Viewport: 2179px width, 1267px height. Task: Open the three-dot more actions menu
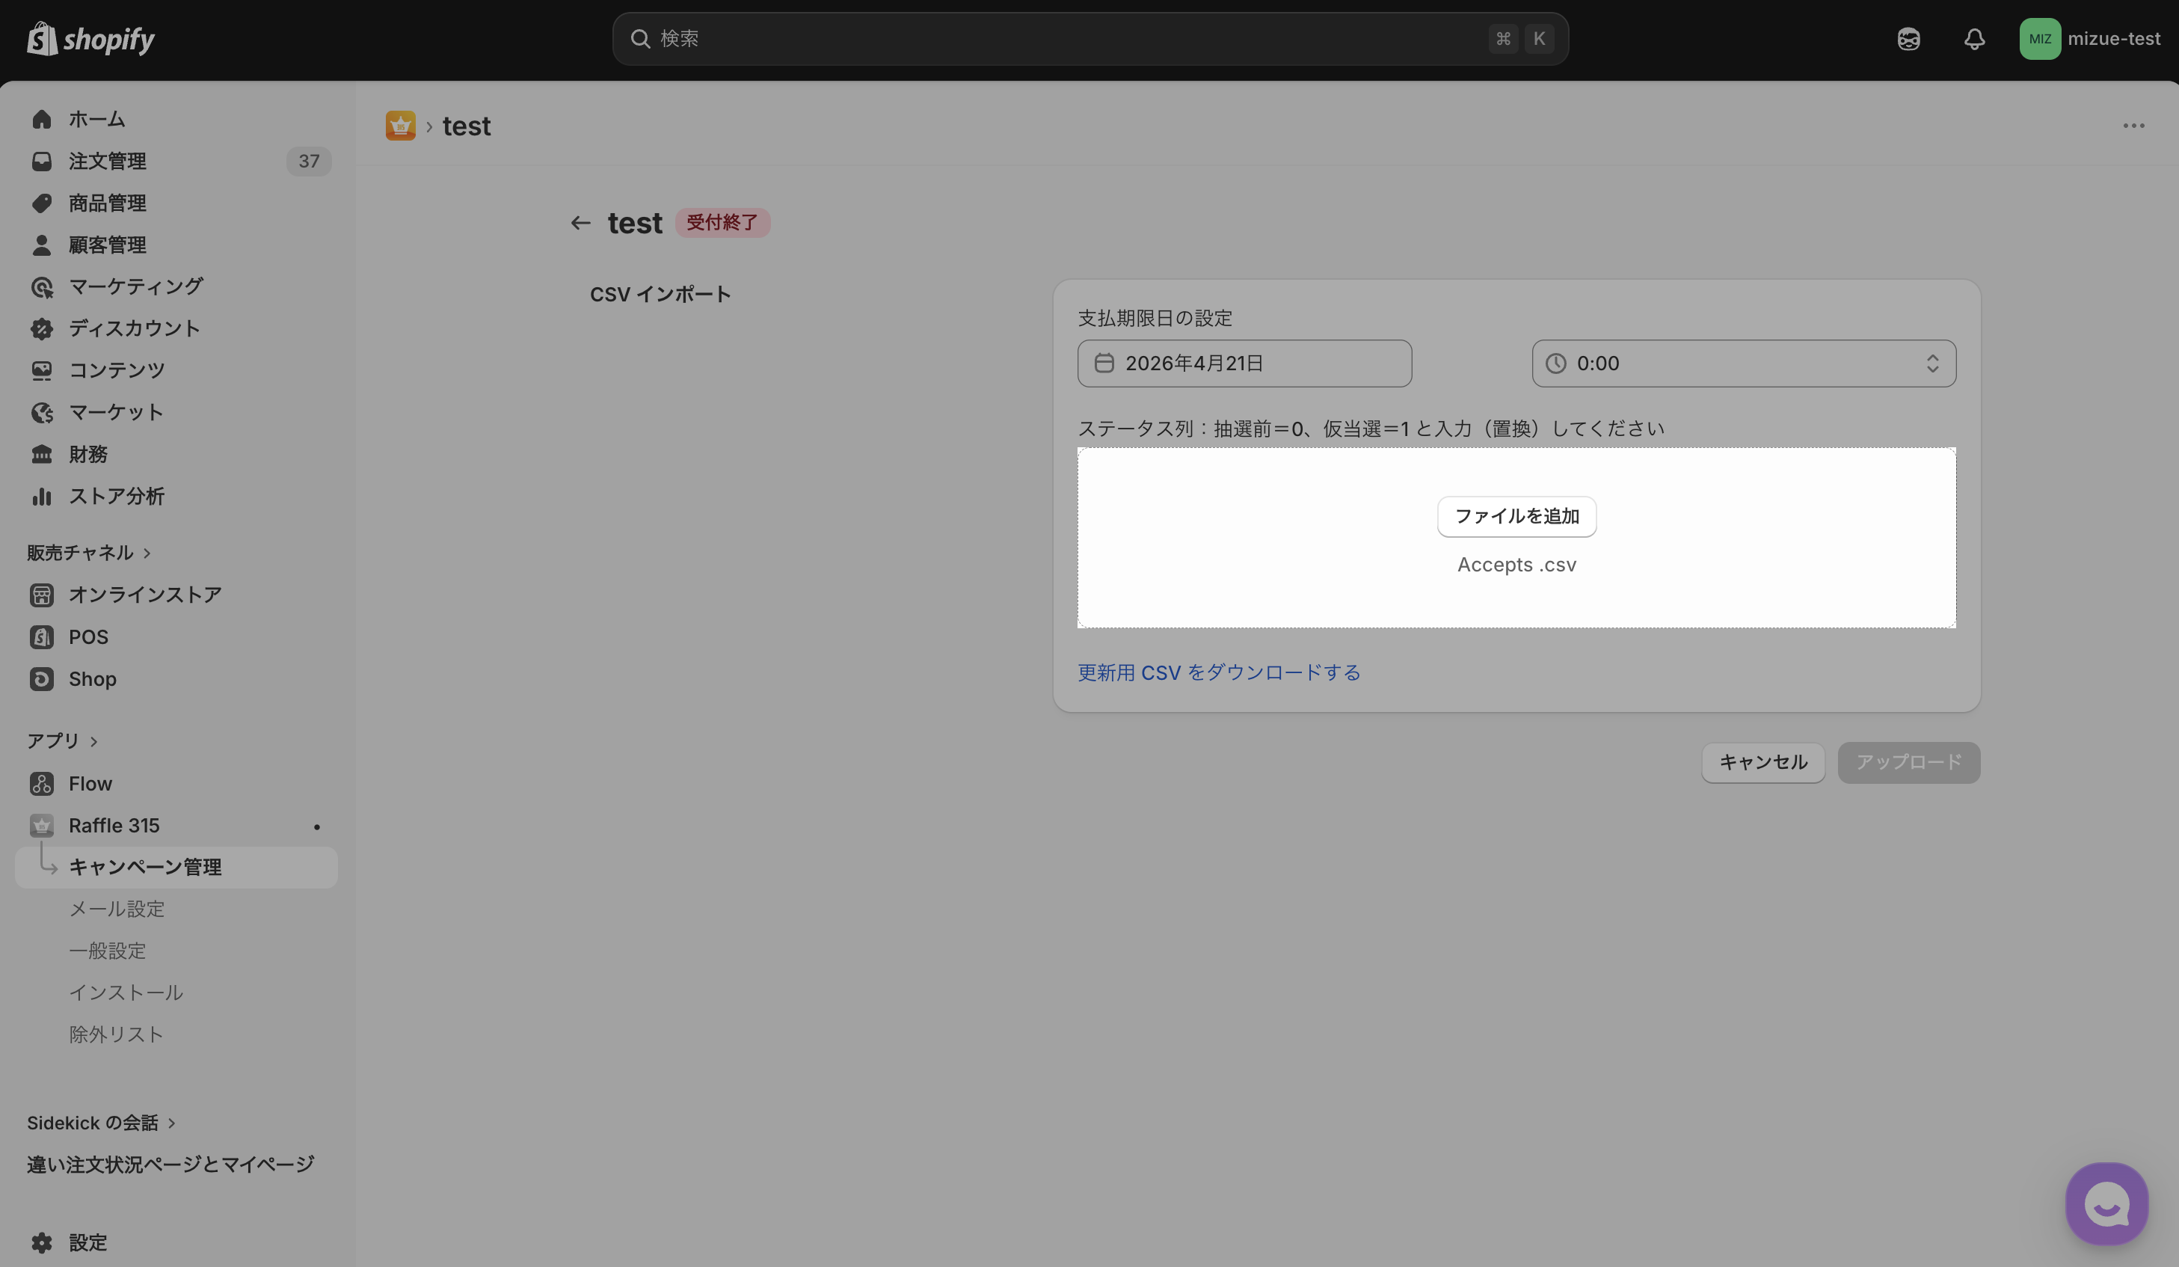pyautogui.click(x=2133, y=126)
